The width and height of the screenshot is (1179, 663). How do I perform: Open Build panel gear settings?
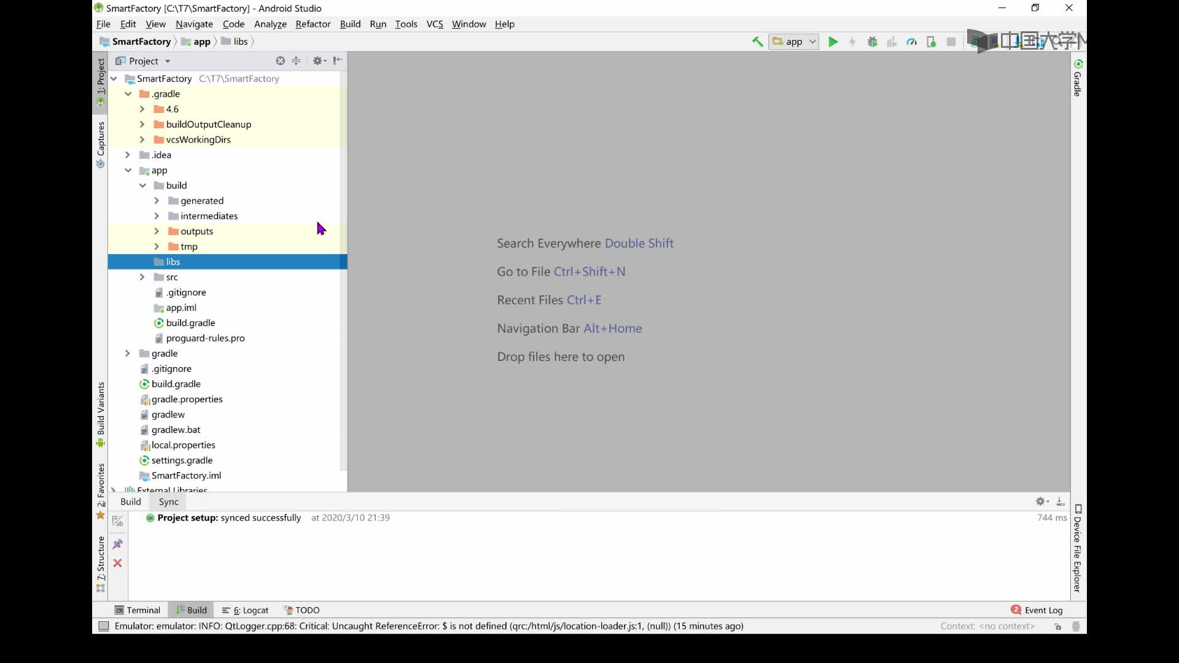(1042, 502)
